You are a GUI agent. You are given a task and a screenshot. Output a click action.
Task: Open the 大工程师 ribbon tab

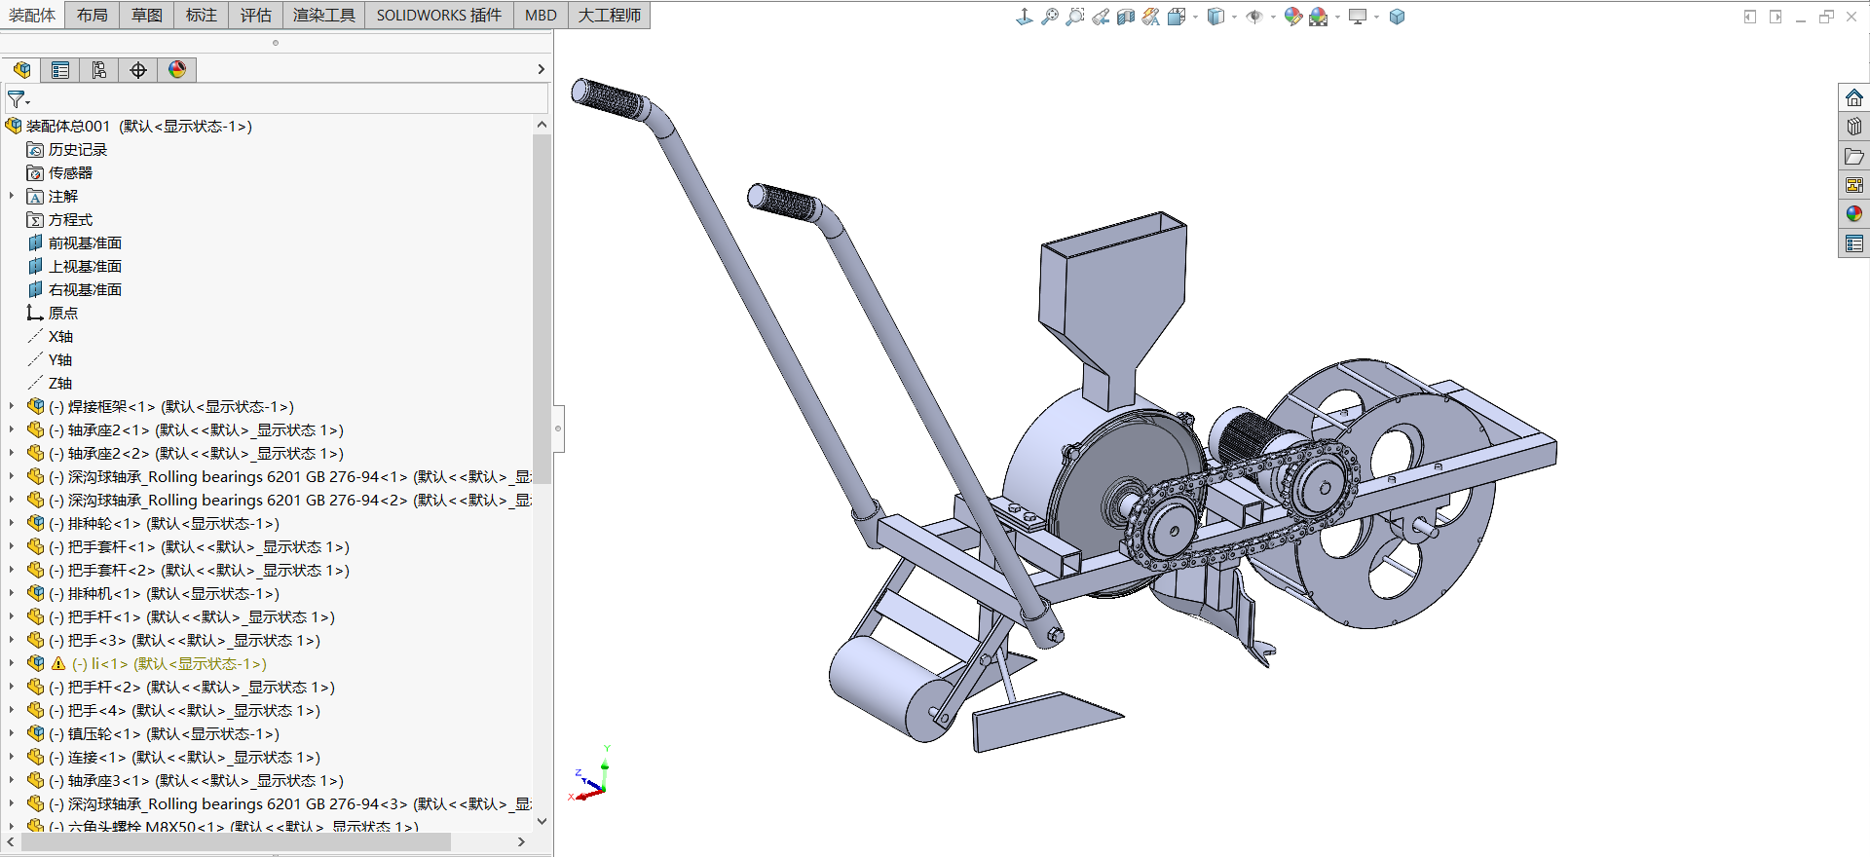pos(610,15)
